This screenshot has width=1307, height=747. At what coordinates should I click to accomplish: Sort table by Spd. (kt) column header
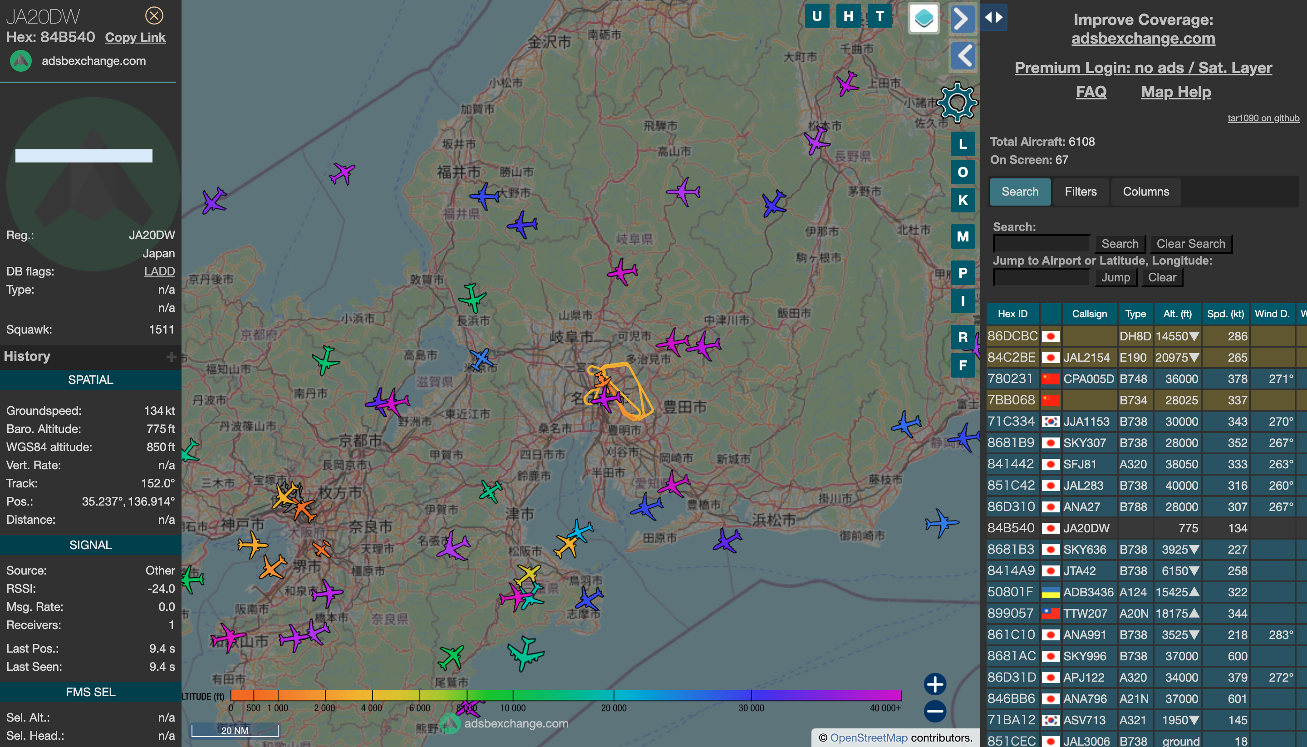point(1225,314)
